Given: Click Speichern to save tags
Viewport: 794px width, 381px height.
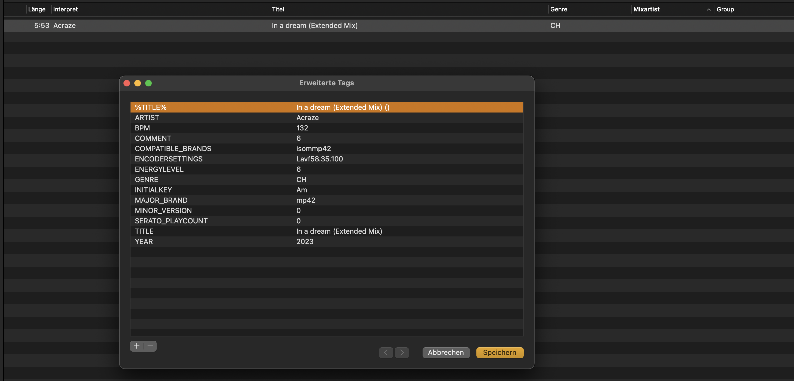Looking at the screenshot, I should click(x=499, y=352).
